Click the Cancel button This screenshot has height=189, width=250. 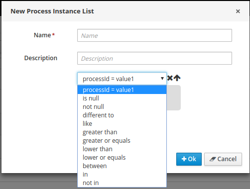coord(223,159)
